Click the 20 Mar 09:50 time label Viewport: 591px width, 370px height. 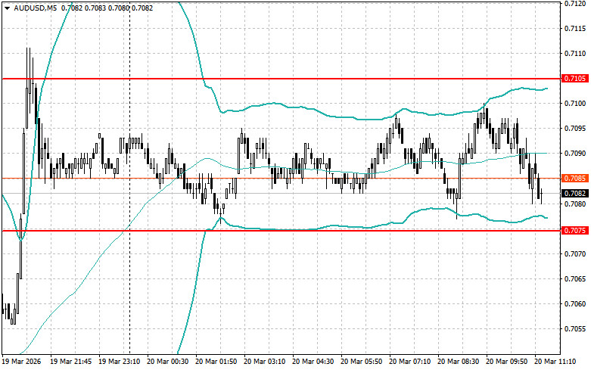[506, 362]
